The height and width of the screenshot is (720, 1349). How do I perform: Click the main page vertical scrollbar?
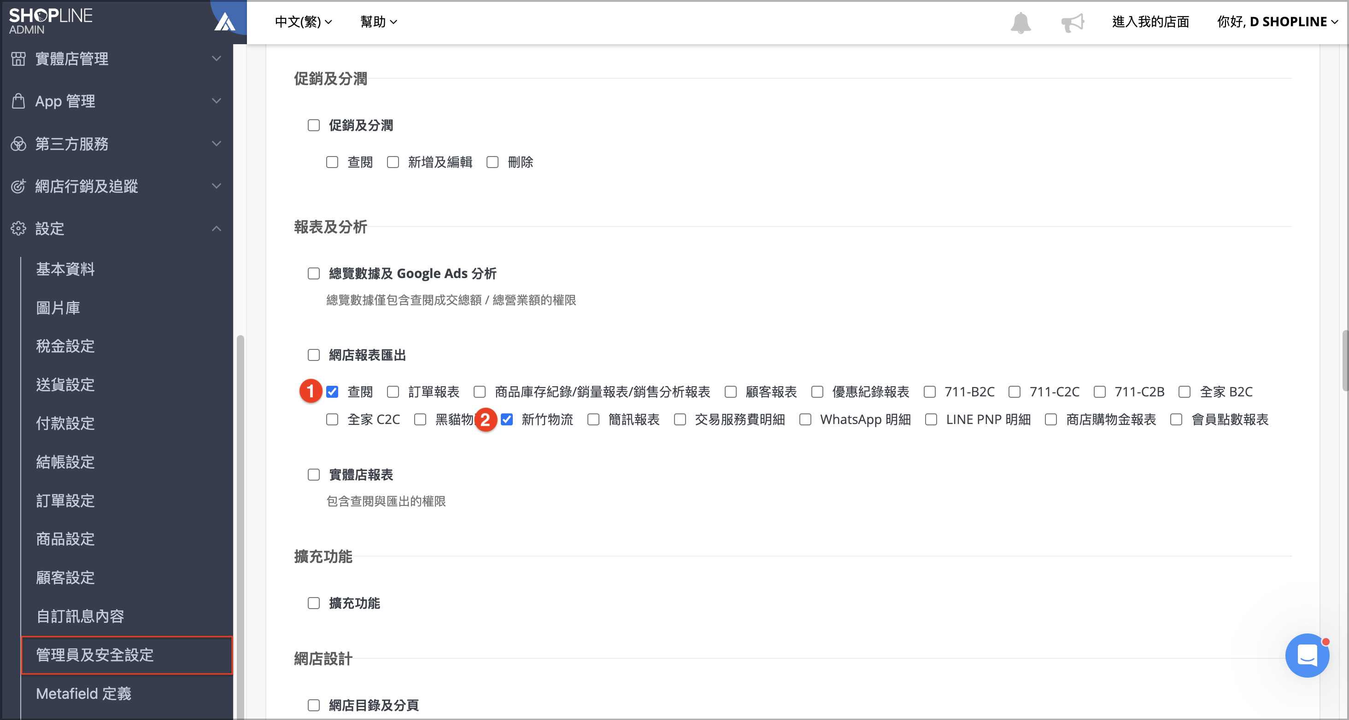(x=1345, y=361)
